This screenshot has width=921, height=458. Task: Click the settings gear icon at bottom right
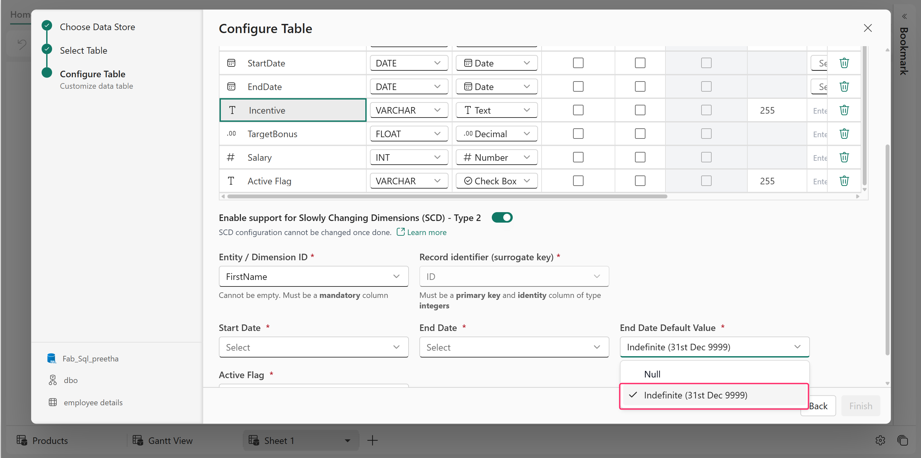(880, 440)
